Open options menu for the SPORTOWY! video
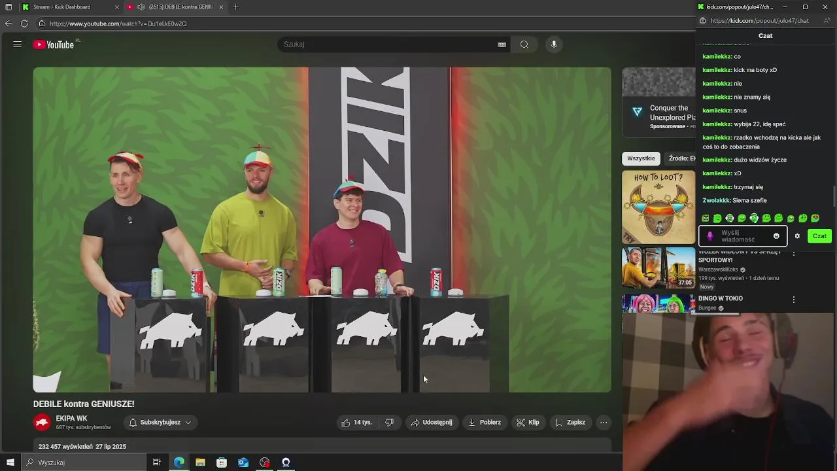Screen dimensions: 837x471 coord(794,253)
